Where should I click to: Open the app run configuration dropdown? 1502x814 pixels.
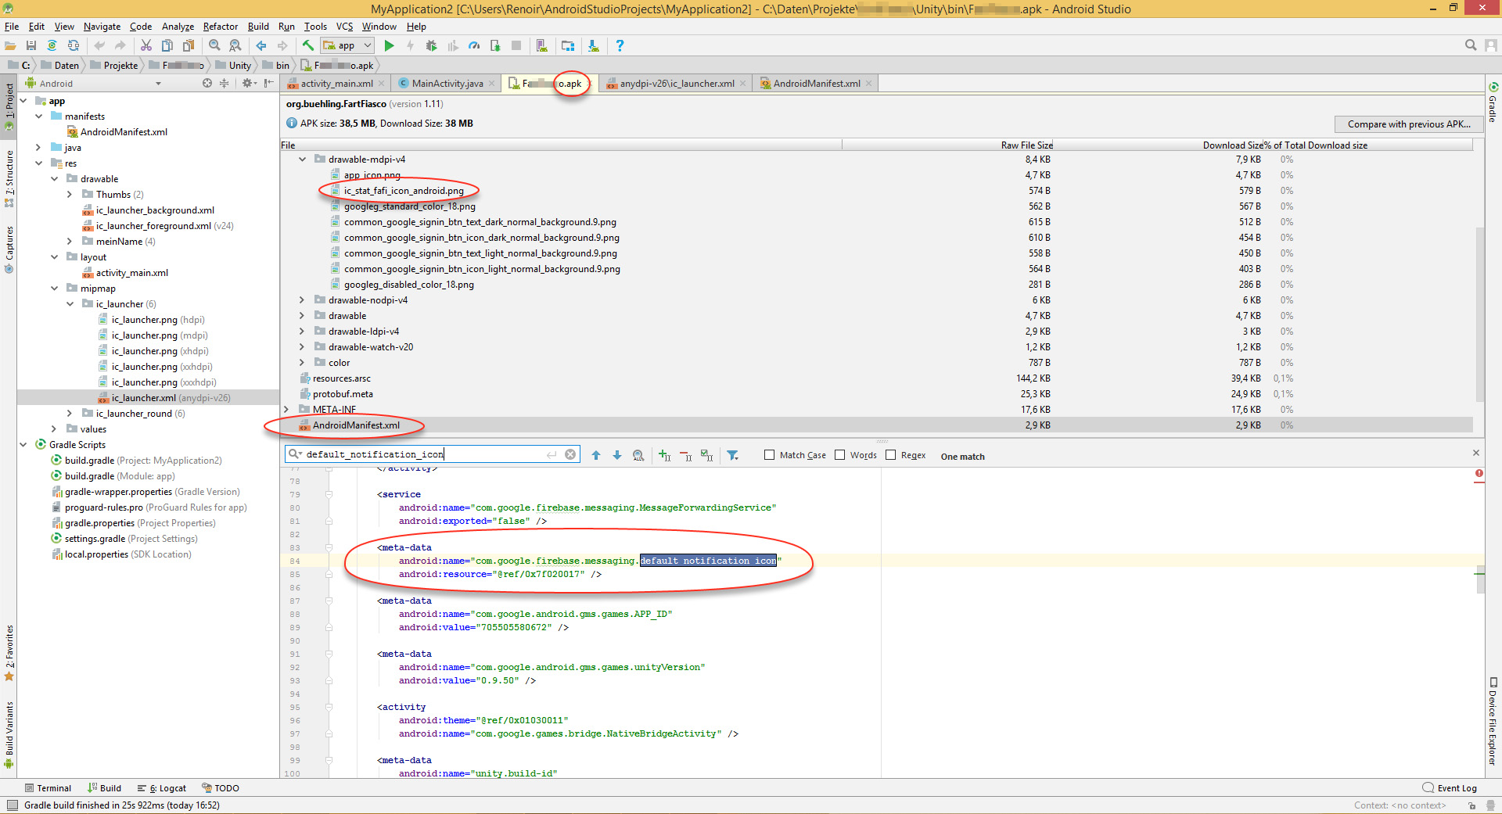[347, 46]
